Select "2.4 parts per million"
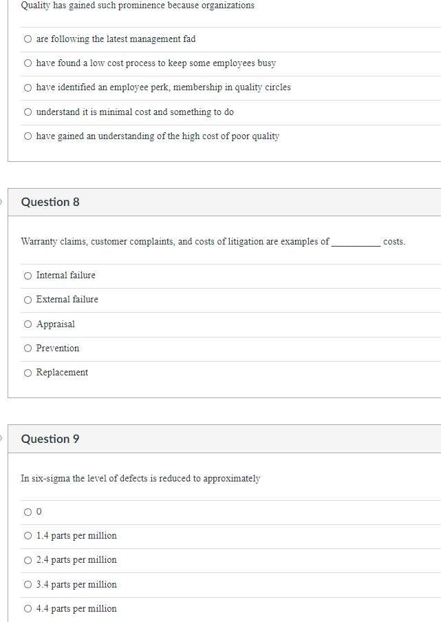Image resolution: width=441 pixels, height=622 pixels. click(28, 559)
